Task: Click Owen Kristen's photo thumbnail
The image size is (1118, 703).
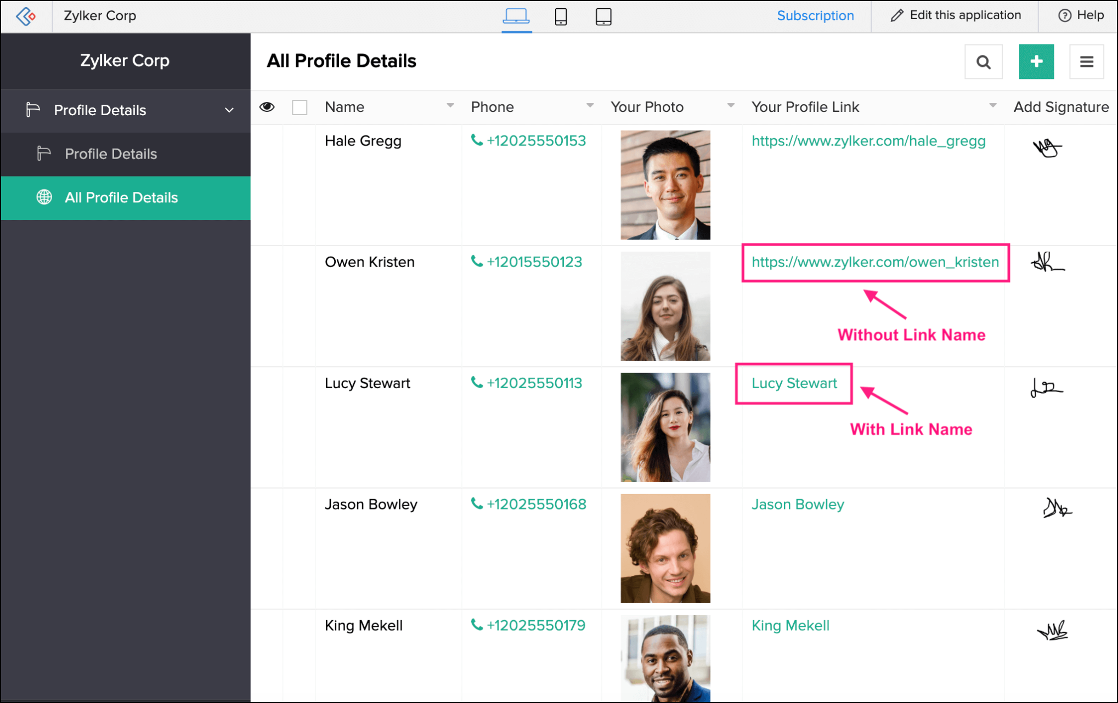Action: tap(665, 306)
